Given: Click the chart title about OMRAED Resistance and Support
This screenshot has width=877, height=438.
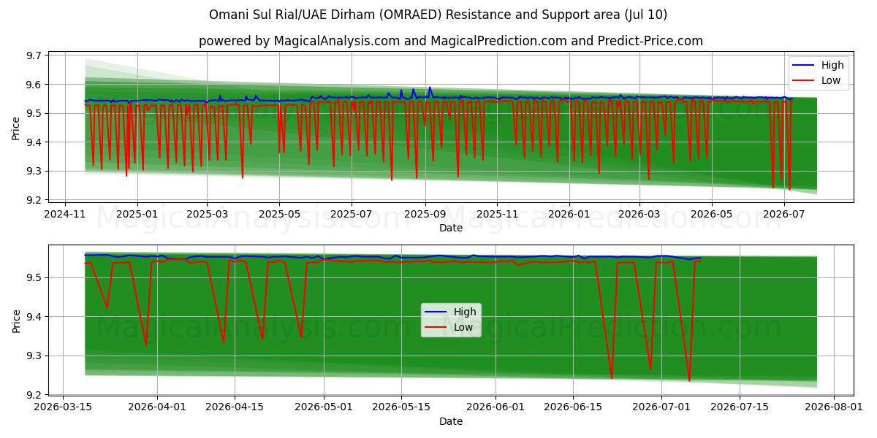Looking at the screenshot, I should tap(438, 15).
